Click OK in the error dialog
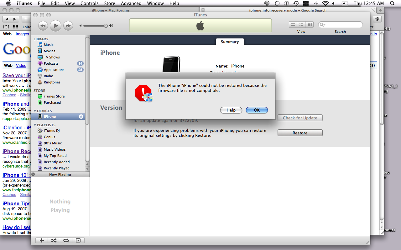Image resolution: width=401 pixels, height=250 pixels. tap(257, 110)
